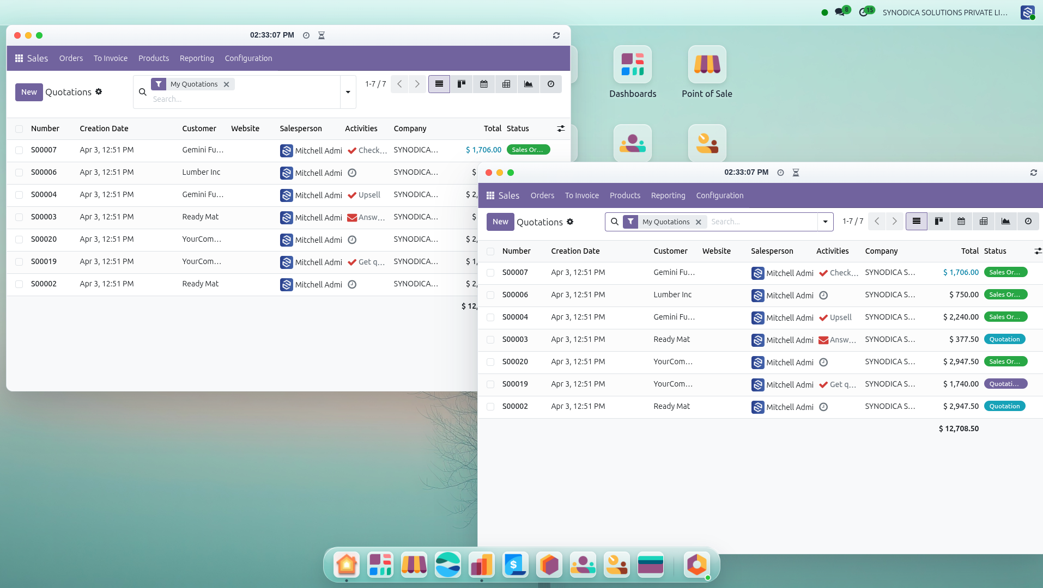Check the S00003 row in the front window
This screenshot has height=588, width=1043.
coord(490,340)
